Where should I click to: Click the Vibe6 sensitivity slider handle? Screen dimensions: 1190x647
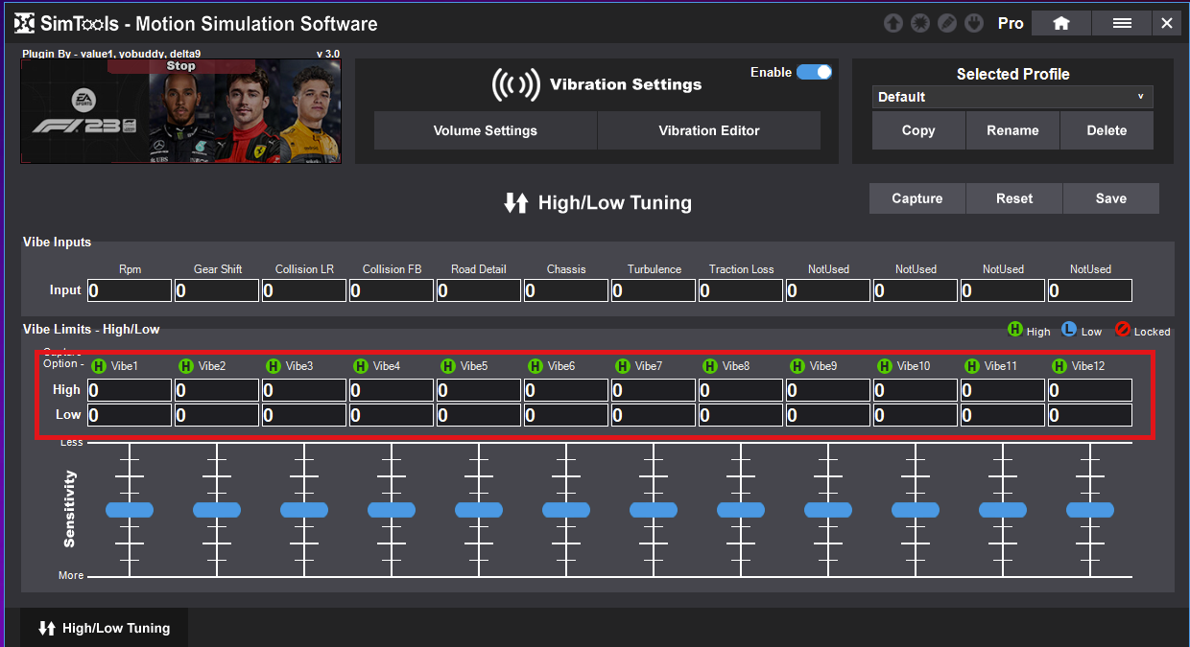click(566, 510)
